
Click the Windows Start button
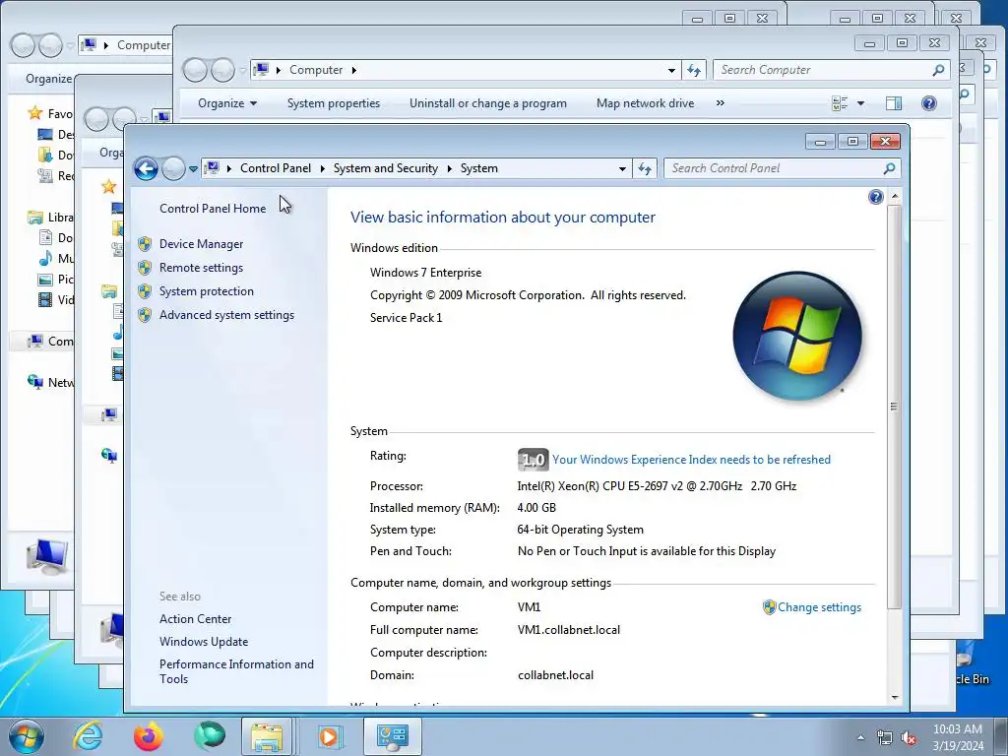(27, 736)
